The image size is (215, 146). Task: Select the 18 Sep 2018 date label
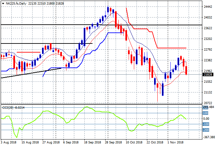click(x=92, y=142)
